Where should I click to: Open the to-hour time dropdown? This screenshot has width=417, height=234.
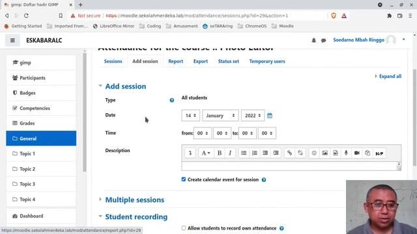(x=248, y=133)
